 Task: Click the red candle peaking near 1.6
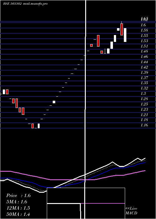click(x=122, y=29)
